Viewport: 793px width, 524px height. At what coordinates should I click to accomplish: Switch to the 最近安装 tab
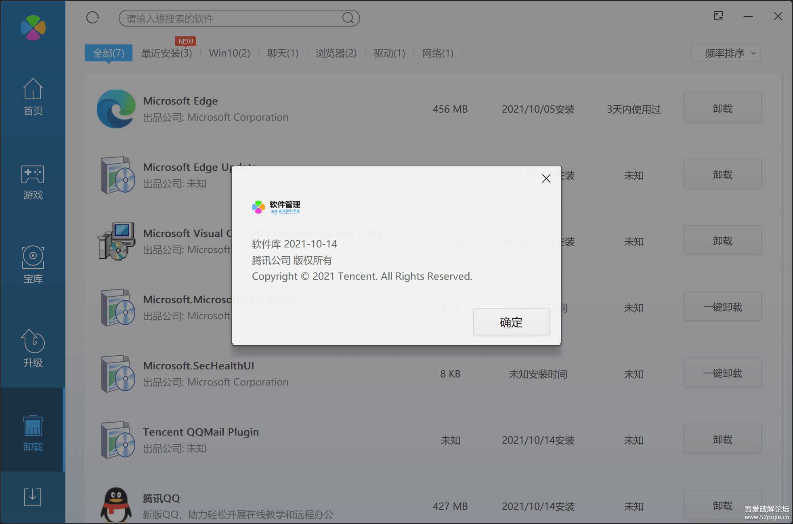tap(166, 53)
